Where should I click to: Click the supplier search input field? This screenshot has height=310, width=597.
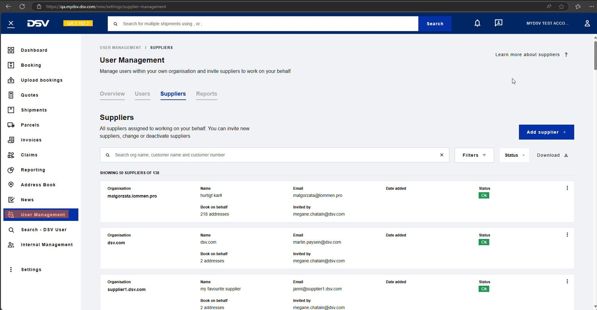coord(272,155)
